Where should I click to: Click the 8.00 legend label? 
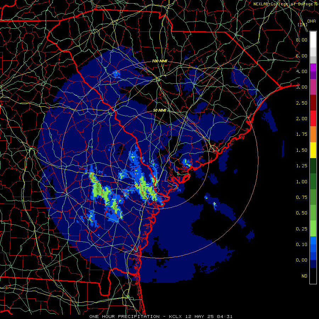point(302,40)
